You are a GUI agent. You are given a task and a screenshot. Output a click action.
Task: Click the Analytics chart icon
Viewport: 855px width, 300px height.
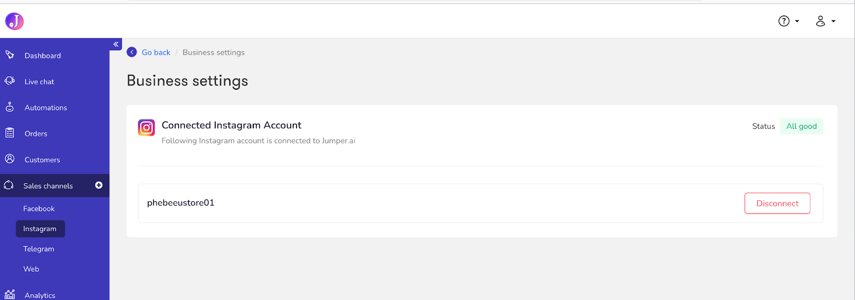coord(10,294)
